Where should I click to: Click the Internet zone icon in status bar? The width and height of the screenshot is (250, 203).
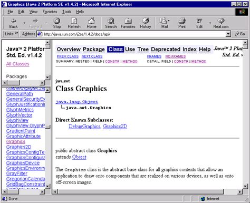tap(203, 199)
